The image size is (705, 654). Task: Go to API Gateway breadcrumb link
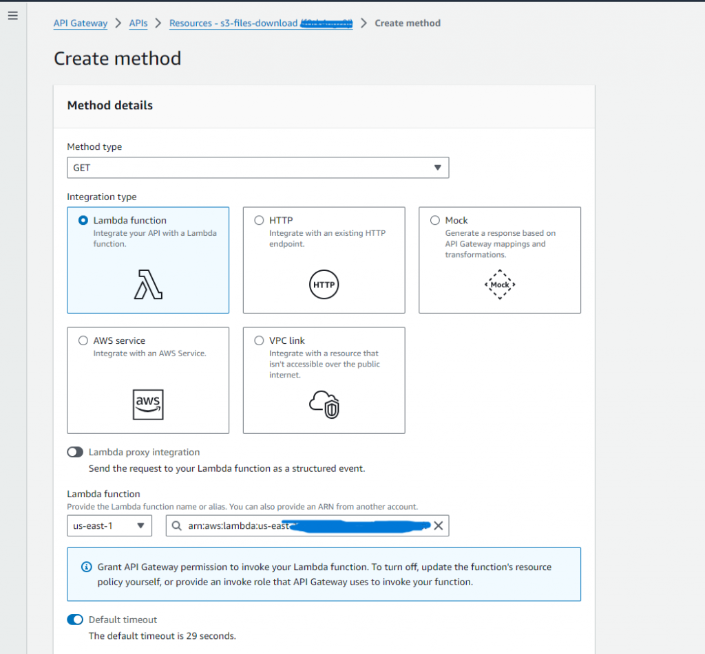pyautogui.click(x=81, y=23)
